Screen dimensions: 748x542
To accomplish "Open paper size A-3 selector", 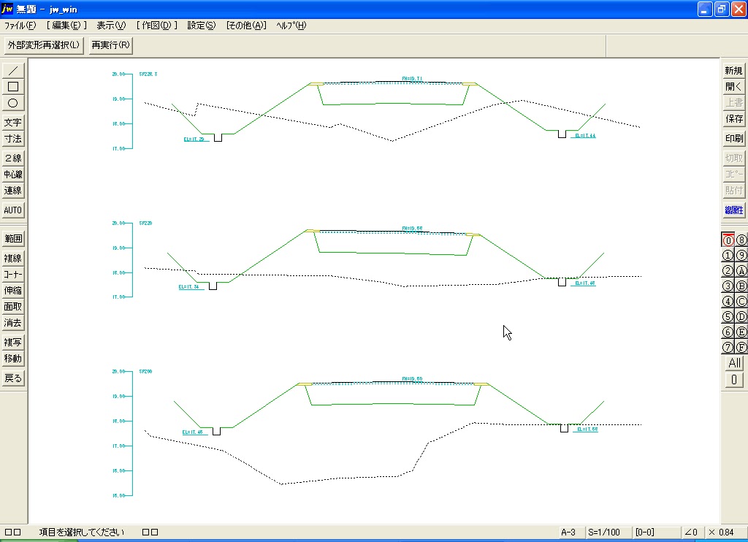I will 568,533.
